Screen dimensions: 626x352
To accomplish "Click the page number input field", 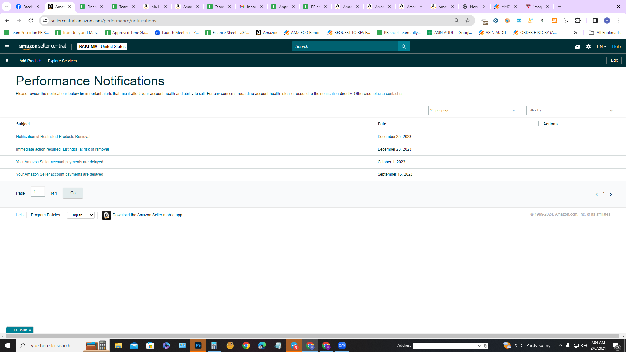I will tap(38, 191).
